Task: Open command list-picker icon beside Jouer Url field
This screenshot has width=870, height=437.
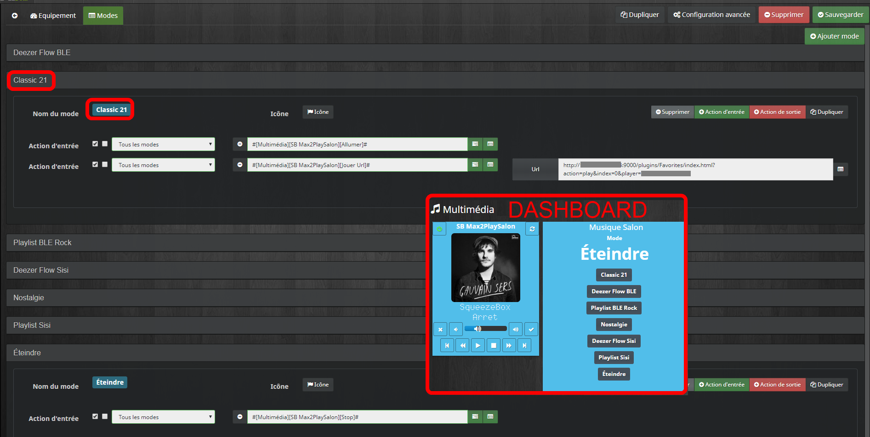Action: point(490,165)
